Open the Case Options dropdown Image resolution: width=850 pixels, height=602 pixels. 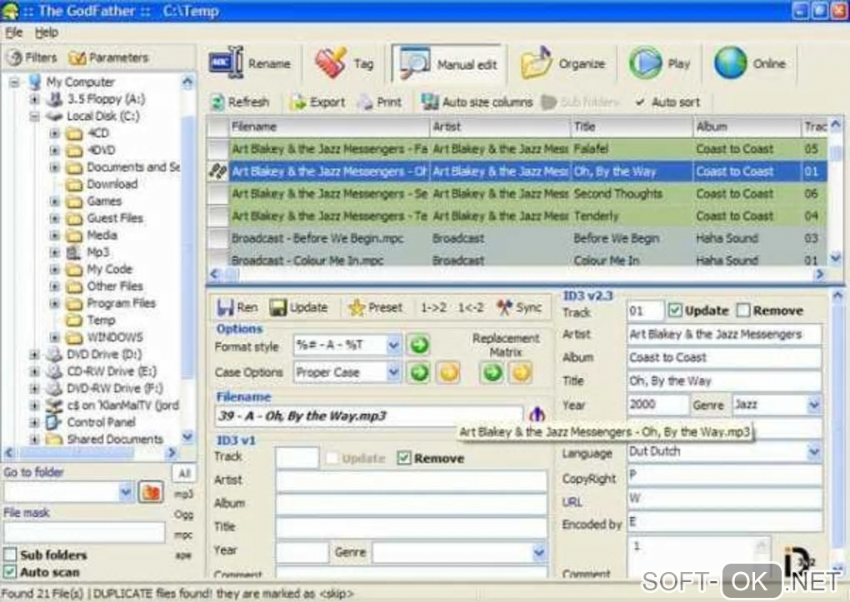coord(393,372)
